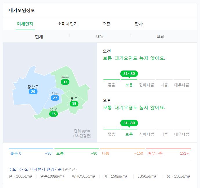Switch to the 초미세먼지 tab
This screenshot has height=188, width=200.
[68, 24]
